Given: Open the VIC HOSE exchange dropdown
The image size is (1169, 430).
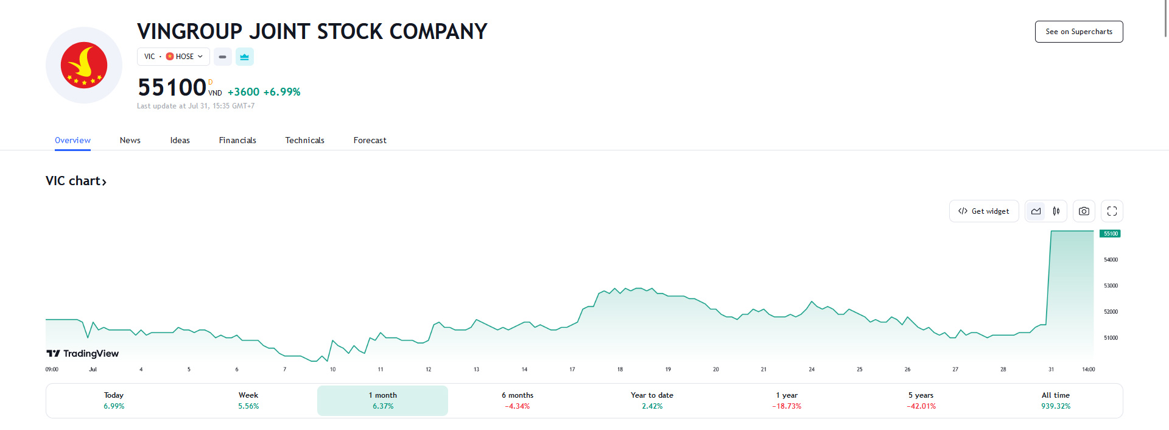Looking at the screenshot, I should [173, 57].
